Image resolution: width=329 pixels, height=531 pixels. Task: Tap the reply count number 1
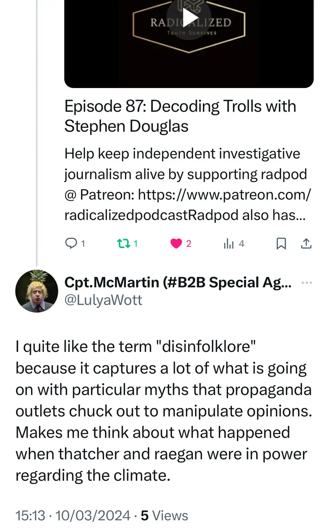pos(83,243)
